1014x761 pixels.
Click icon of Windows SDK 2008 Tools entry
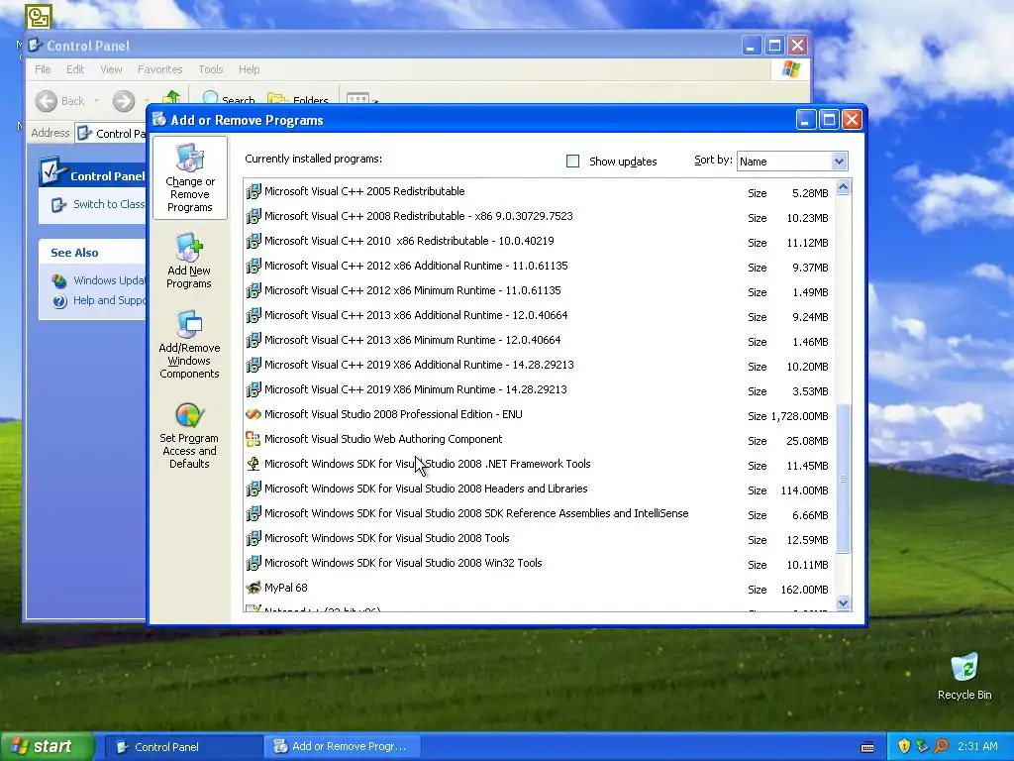pyautogui.click(x=253, y=538)
